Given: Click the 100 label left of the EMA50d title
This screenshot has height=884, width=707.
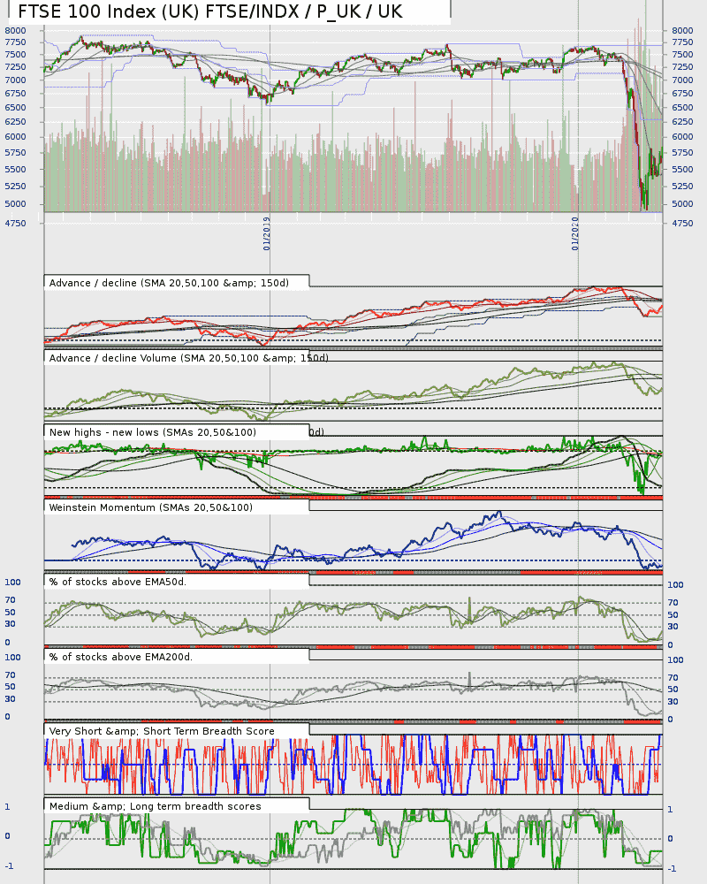Looking at the screenshot, I should click(x=12, y=583).
